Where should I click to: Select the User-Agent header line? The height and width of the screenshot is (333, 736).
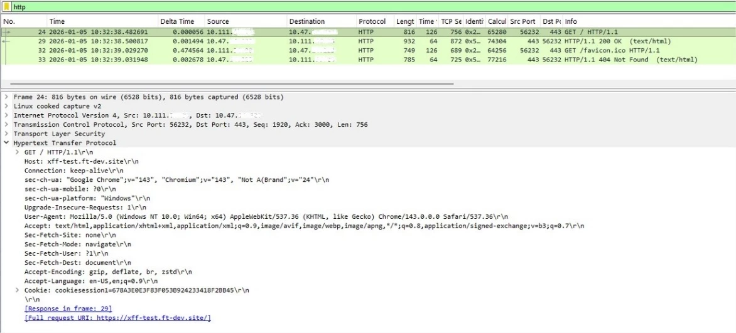tap(266, 216)
